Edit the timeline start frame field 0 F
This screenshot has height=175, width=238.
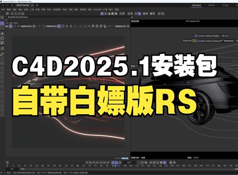pyautogui.click(x=12, y=169)
